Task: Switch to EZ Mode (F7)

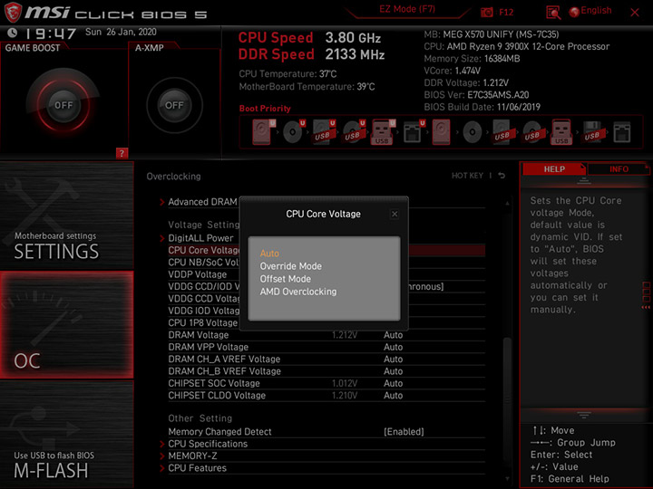Action: pyautogui.click(x=407, y=9)
